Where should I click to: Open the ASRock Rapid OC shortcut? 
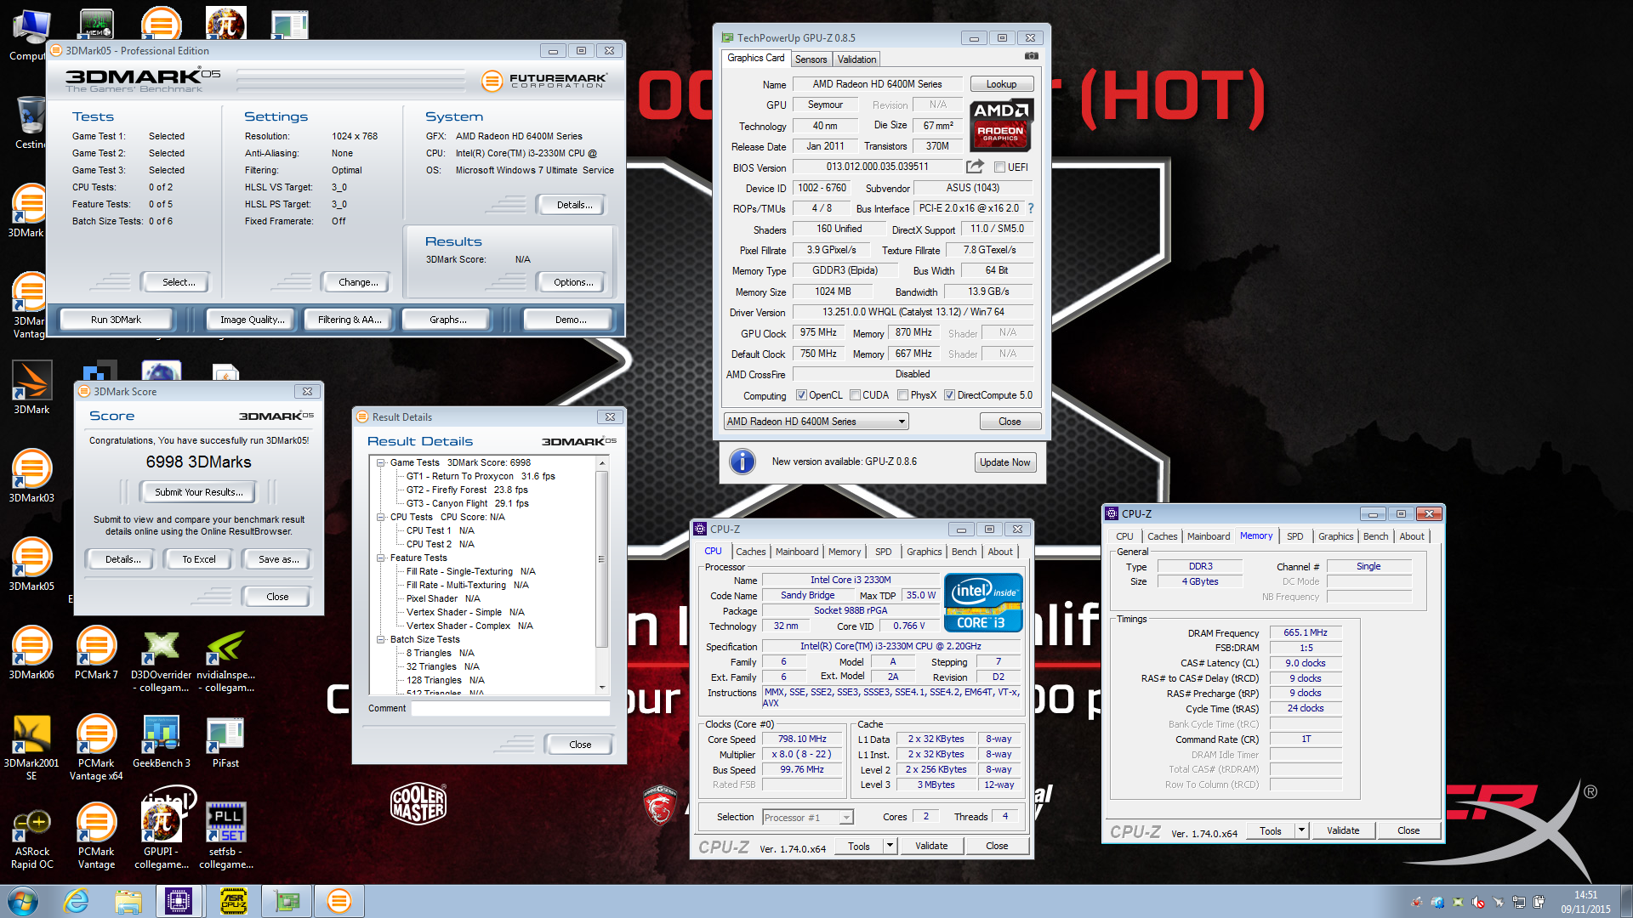(31, 837)
